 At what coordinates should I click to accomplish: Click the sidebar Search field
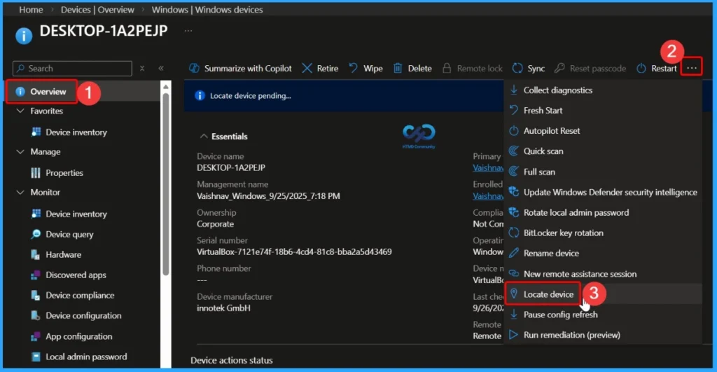(x=72, y=68)
